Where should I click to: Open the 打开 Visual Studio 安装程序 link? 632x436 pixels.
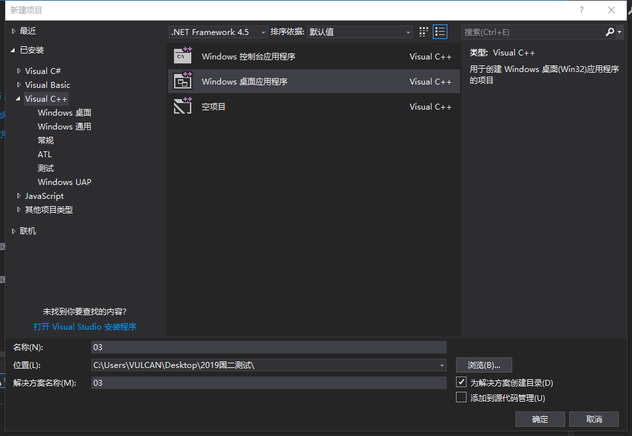coord(85,326)
